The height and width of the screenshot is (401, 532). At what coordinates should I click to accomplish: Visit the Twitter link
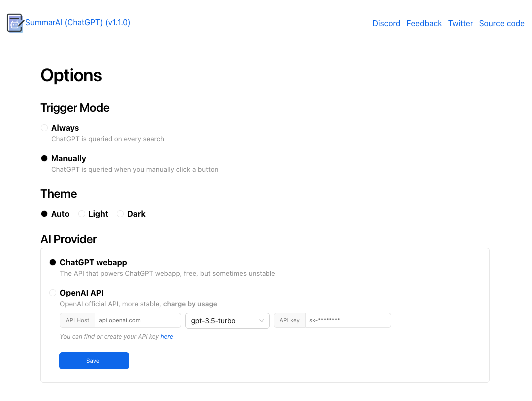pyautogui.click(x=460, y=23)
